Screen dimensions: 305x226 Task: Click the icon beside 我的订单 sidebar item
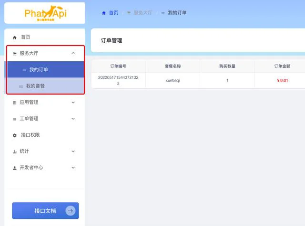pos(24,70)
